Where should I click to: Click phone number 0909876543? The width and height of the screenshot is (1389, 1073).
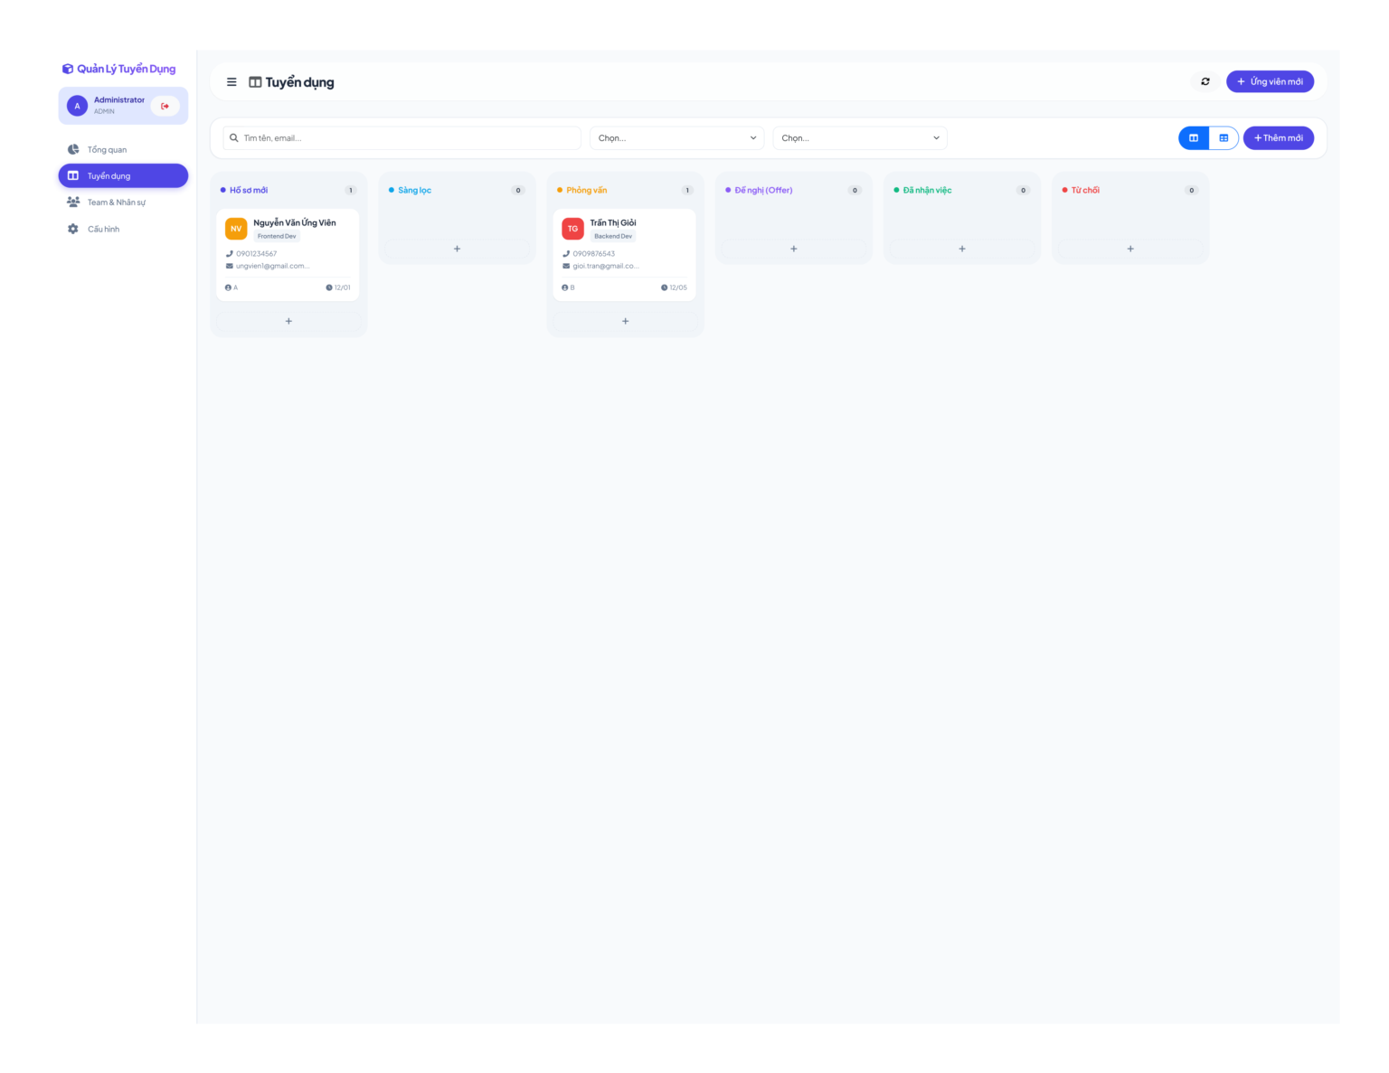[x=593, y=254]
